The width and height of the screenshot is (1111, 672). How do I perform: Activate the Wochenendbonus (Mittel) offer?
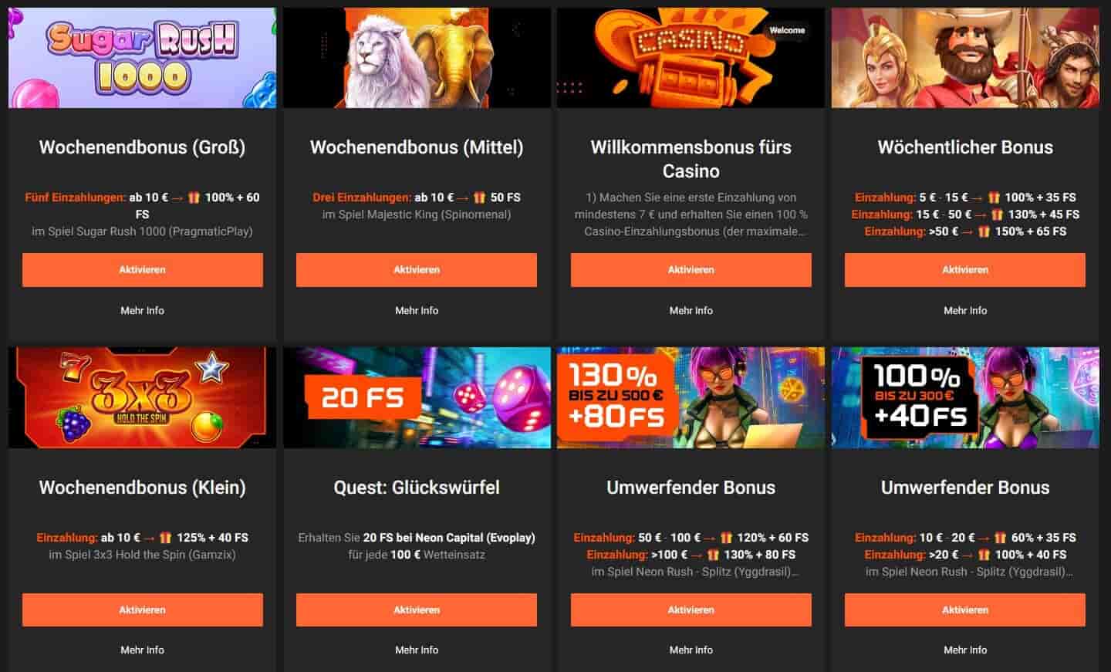pyautogui.click(x=417, y=270)
